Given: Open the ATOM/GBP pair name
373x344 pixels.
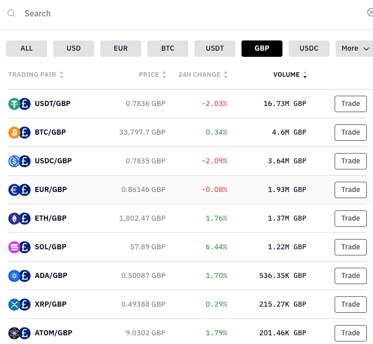Looking at the screenshot, I should tap(54, 333).
